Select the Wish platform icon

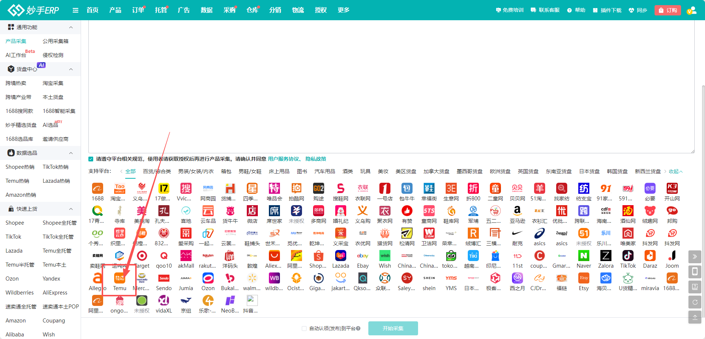click(x=385, y=256)
